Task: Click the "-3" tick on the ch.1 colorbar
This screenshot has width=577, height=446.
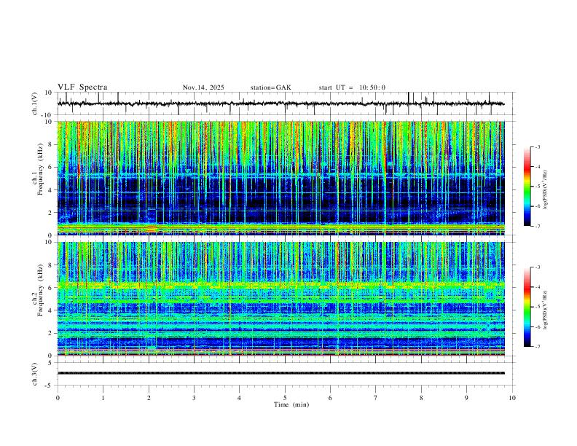Action: [537, 146]
